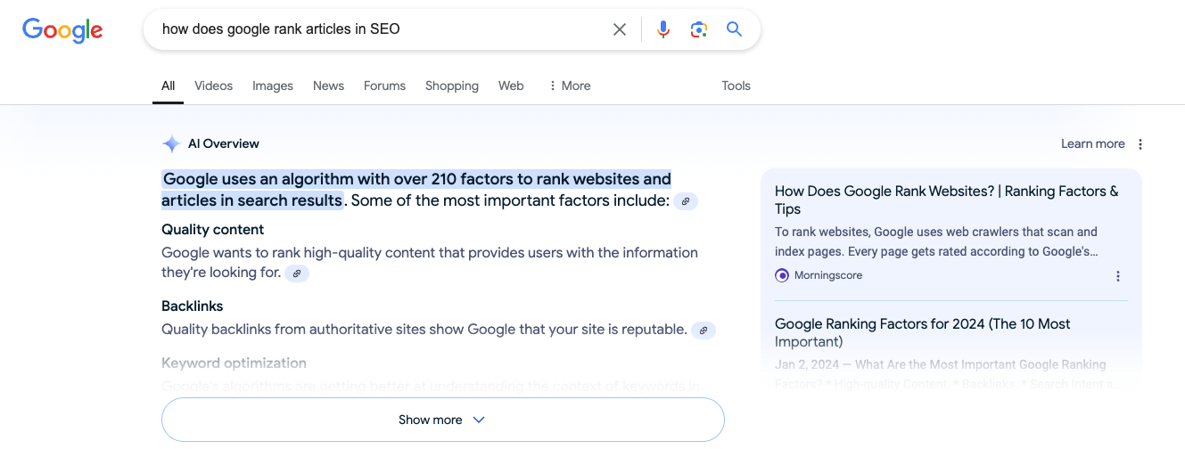Expand the More search filters menu
Screen dimensions: 1185x449
pyautogui.click(x=569, y=86)
